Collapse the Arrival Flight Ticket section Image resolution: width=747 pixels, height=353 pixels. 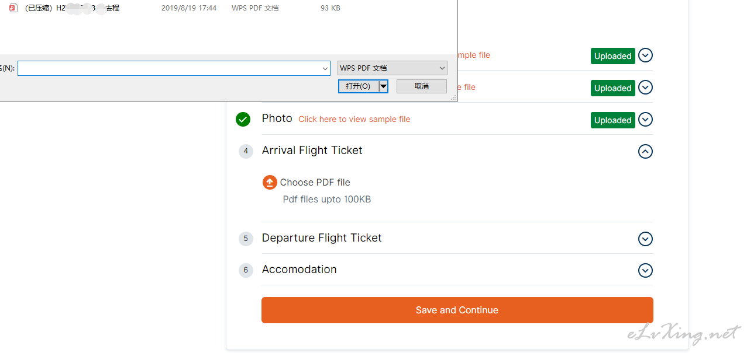point(645,151)
